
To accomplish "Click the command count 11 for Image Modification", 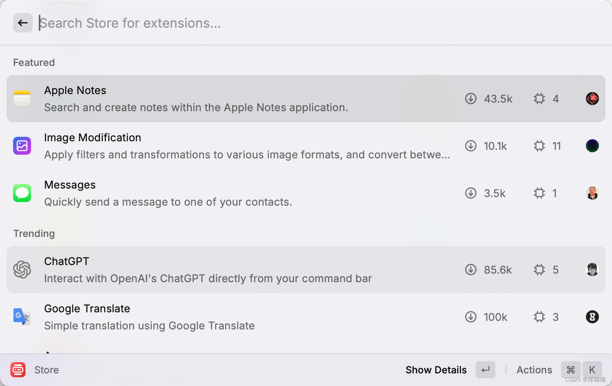I will 557,146.
